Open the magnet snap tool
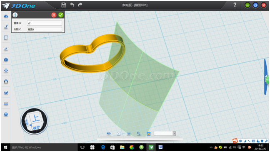Viewport: 270px width, 152px height. pyautogui.click(x=6, y=81)
